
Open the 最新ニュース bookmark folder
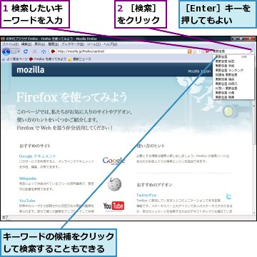[x=79, y=59]
